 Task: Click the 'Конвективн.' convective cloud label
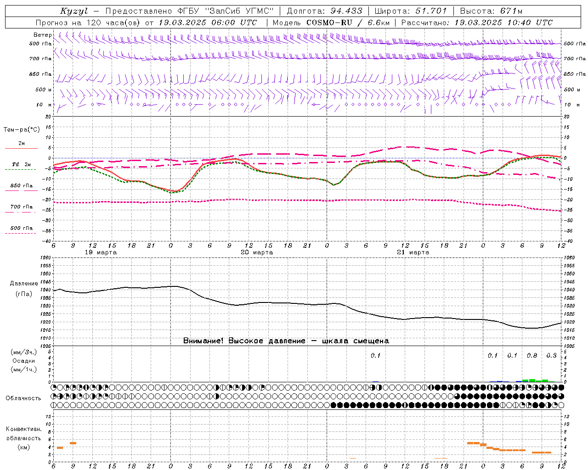[x=23, y=429]
